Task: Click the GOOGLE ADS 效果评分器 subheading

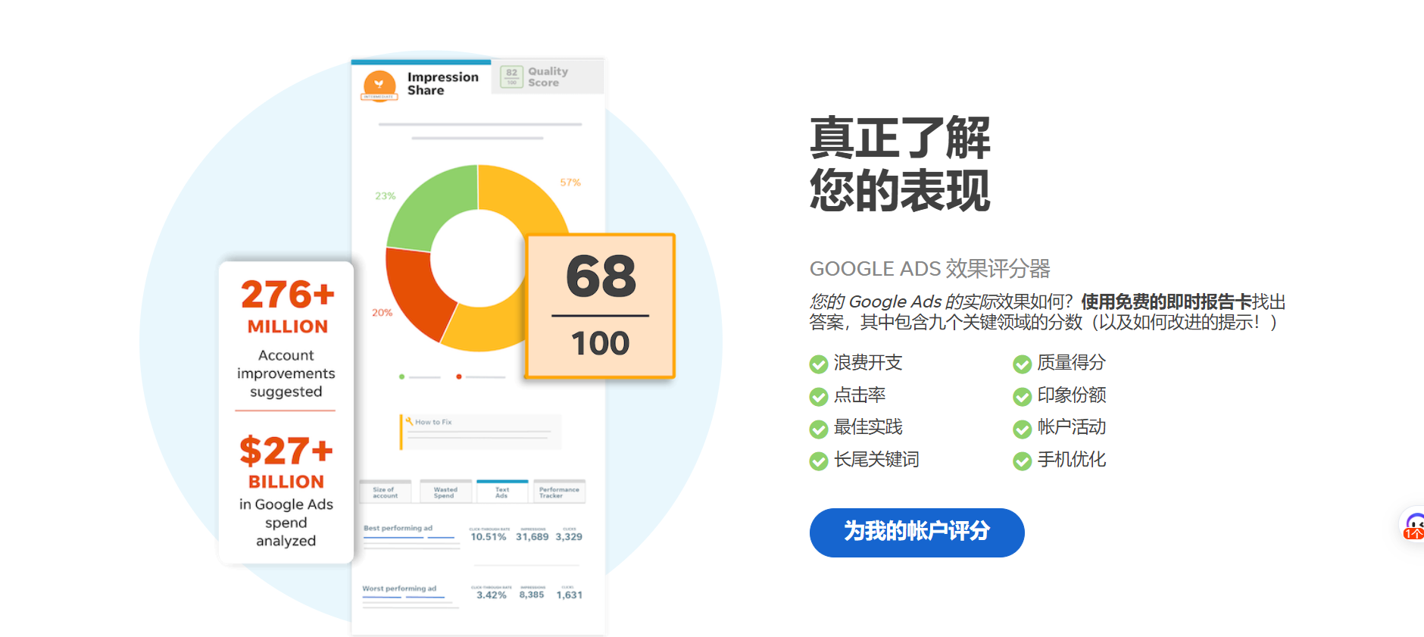Action: (930, 269)
